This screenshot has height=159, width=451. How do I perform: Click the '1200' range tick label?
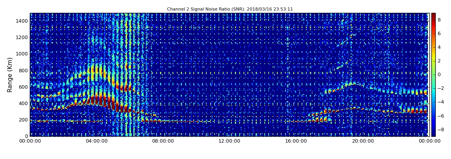[x=22, y=37]
